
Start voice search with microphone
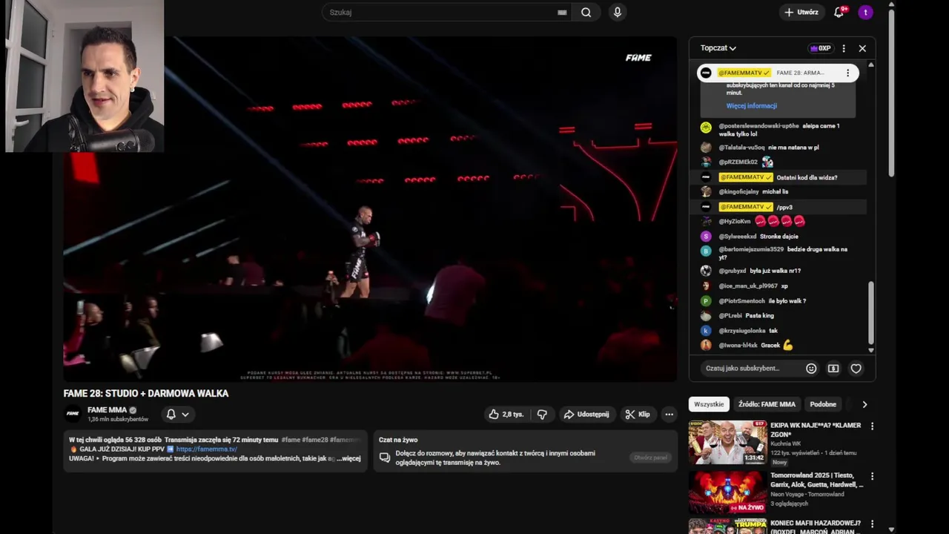coord(617,12)
